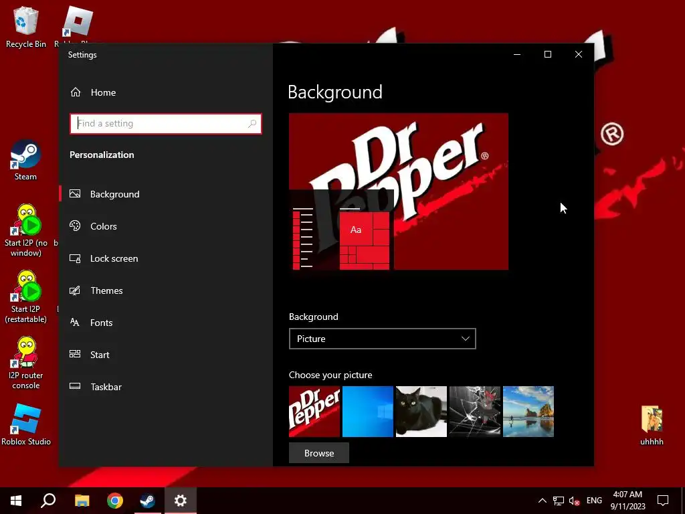The width and height of the screenshot is (685, 514).
Task: Open network status tray icon
Action: tap(559, 501)
